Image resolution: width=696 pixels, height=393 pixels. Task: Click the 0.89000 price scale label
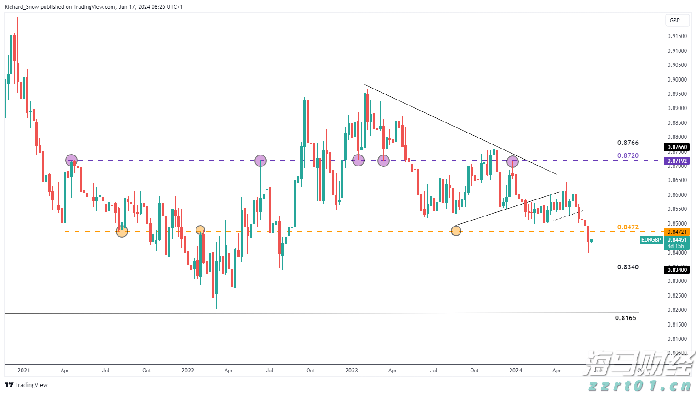677,108
